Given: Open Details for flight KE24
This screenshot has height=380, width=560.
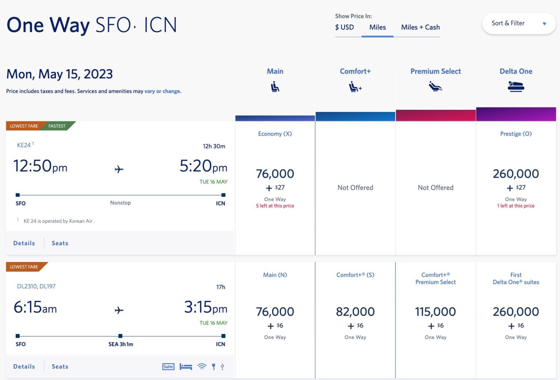Looking at the screenshot, I should coord(24,243).
